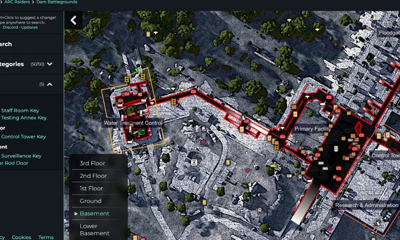Screen dimensions: 400x240
Task: Switch map to 3rd Floor
Action: 92,163
